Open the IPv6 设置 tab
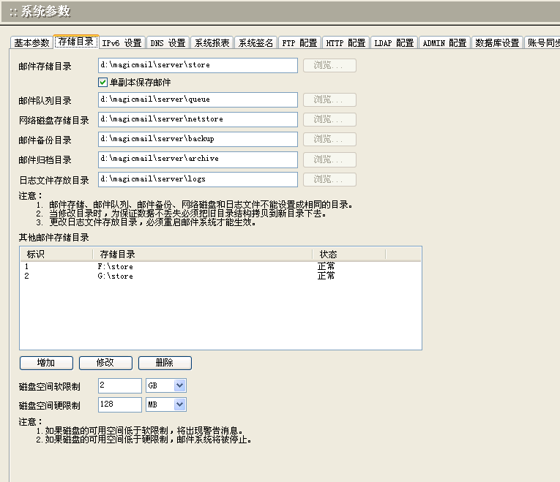Image resolution: width=560 pixels, height=482 pixels. 122,43
